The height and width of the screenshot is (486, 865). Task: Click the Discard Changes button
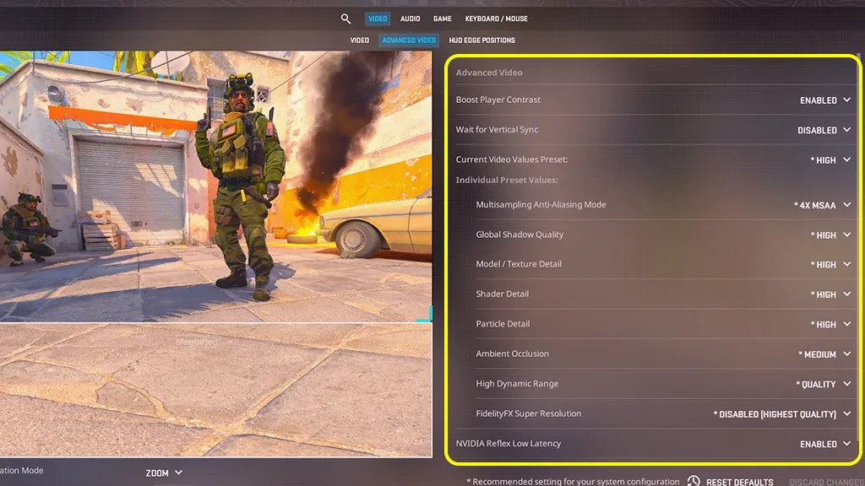pyautogui.click(x=826, y=482)
